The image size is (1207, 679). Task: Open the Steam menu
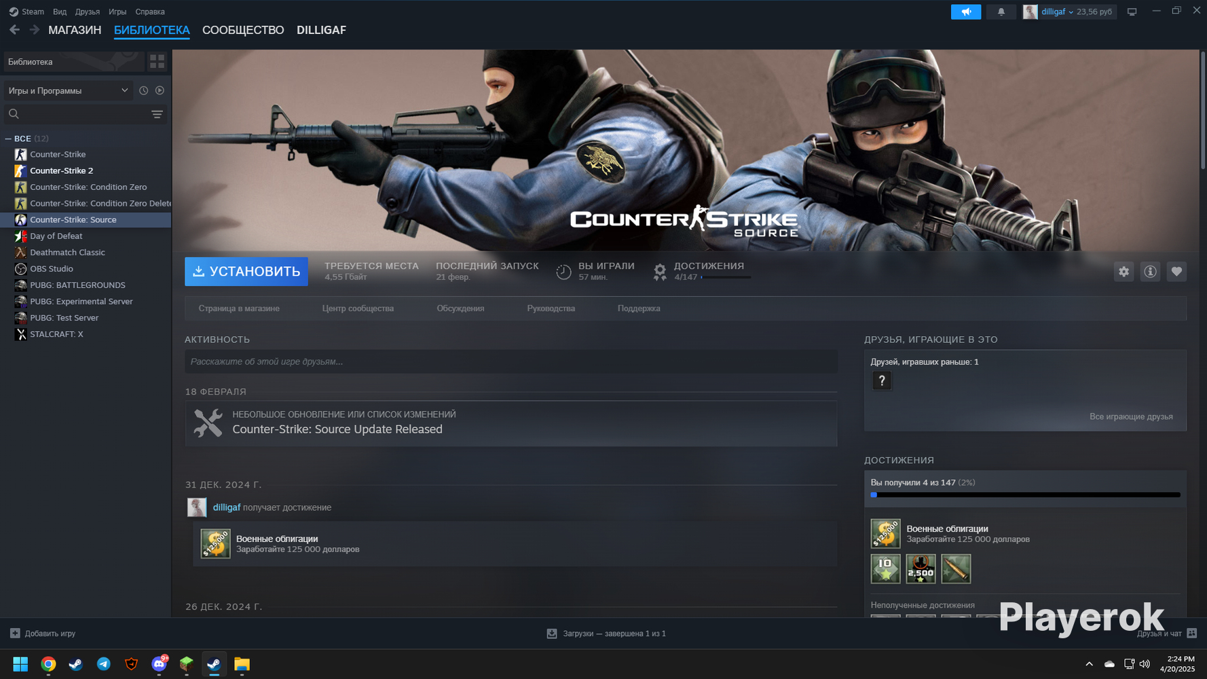click(26, 12)
